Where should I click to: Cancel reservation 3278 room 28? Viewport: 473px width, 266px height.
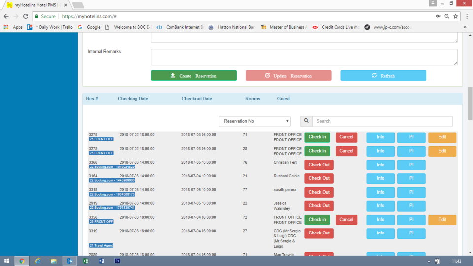(x=346, y=151)
